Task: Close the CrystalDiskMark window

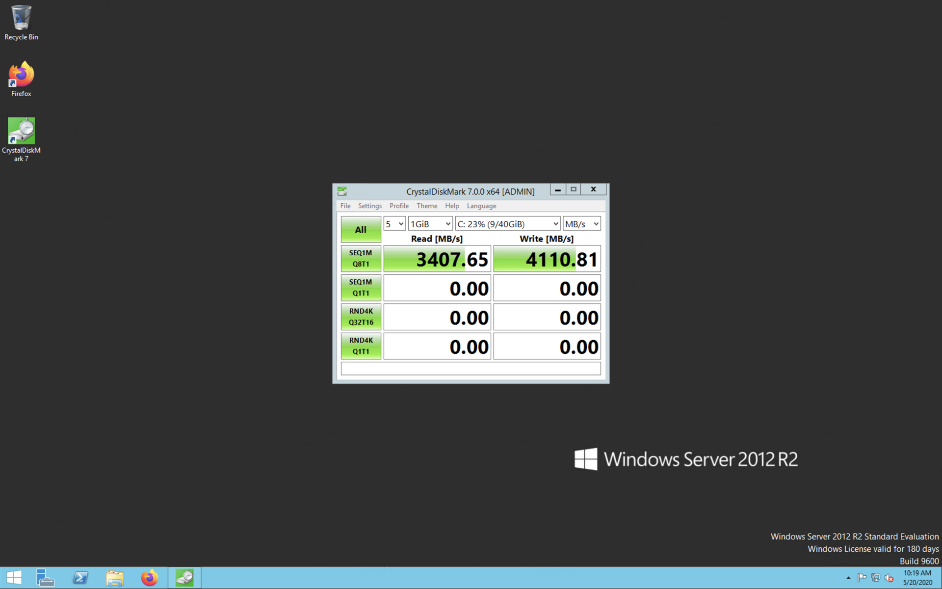Action: (594, 189)
